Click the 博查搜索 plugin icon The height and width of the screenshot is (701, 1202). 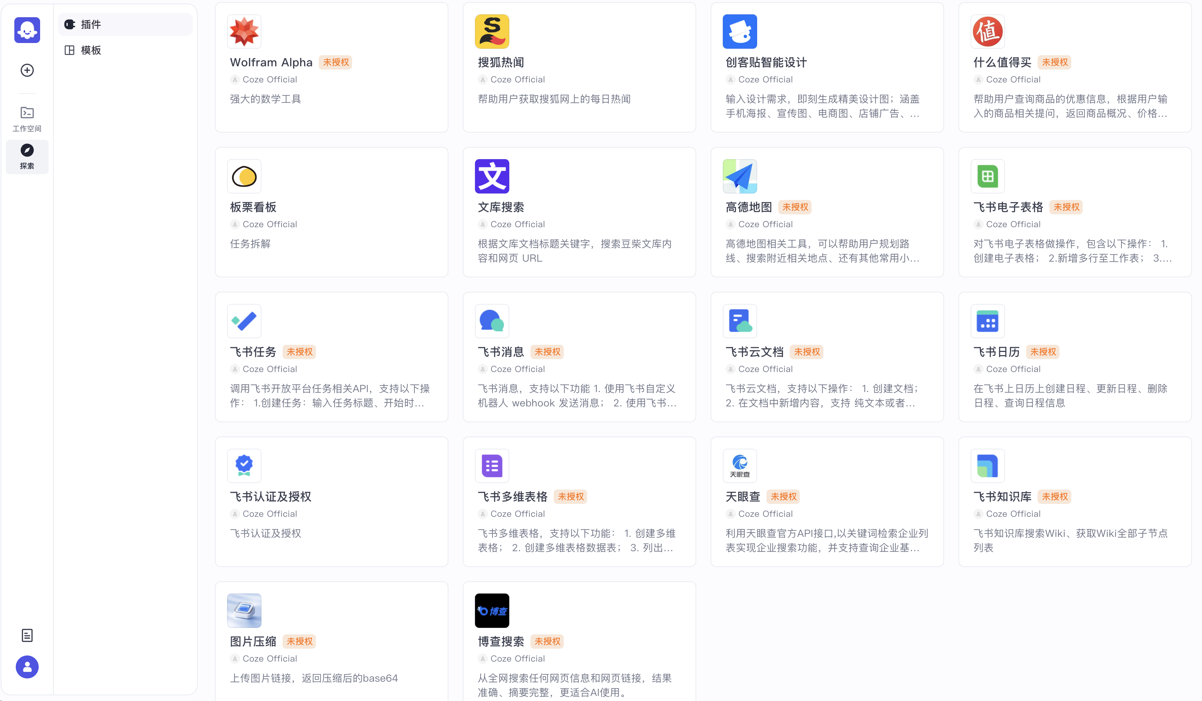(x=492, y=611)
